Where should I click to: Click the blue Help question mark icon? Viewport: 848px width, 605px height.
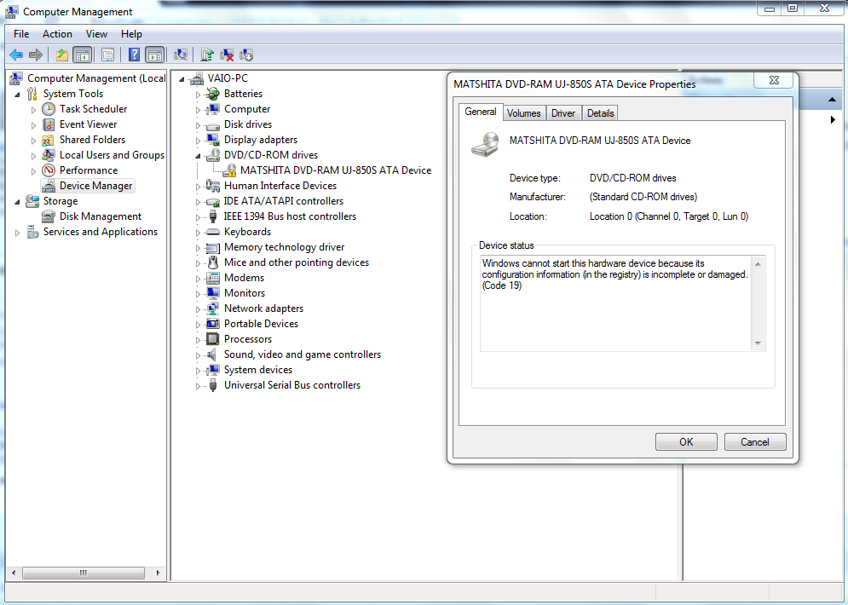pos(134,55)
